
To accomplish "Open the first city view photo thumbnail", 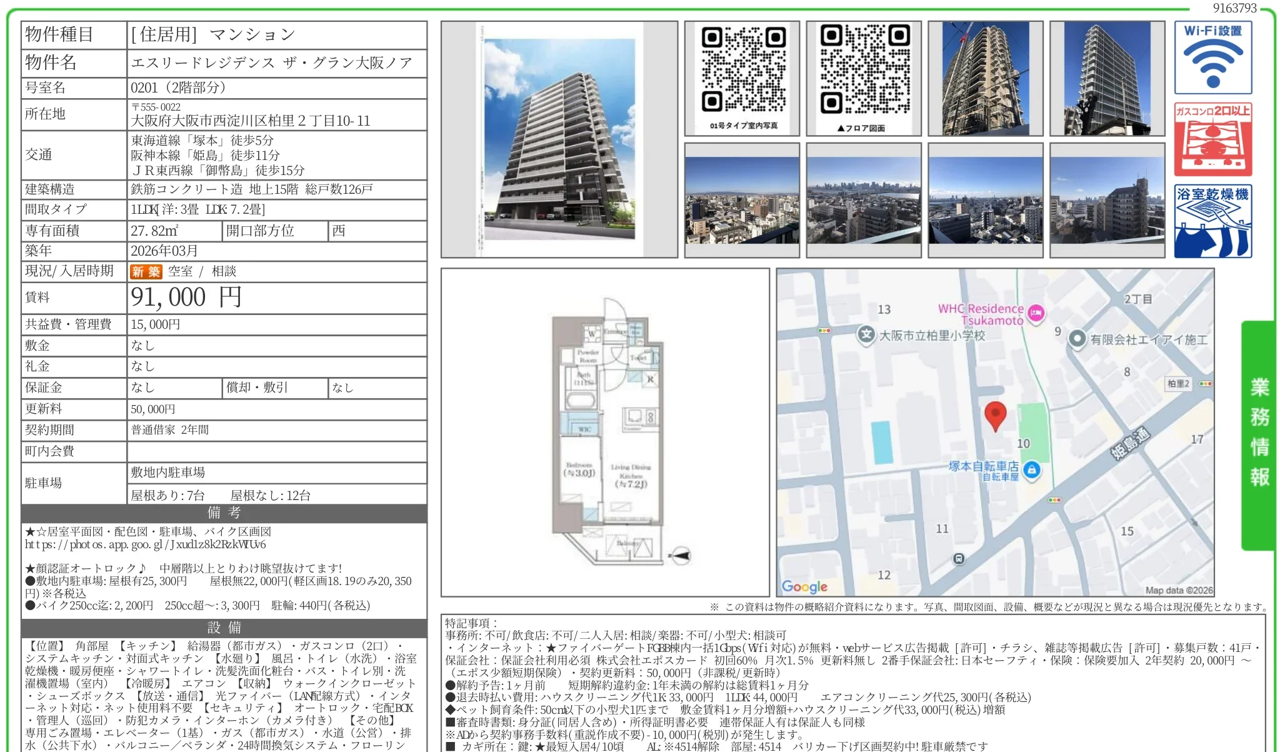I will click(742, 200).
